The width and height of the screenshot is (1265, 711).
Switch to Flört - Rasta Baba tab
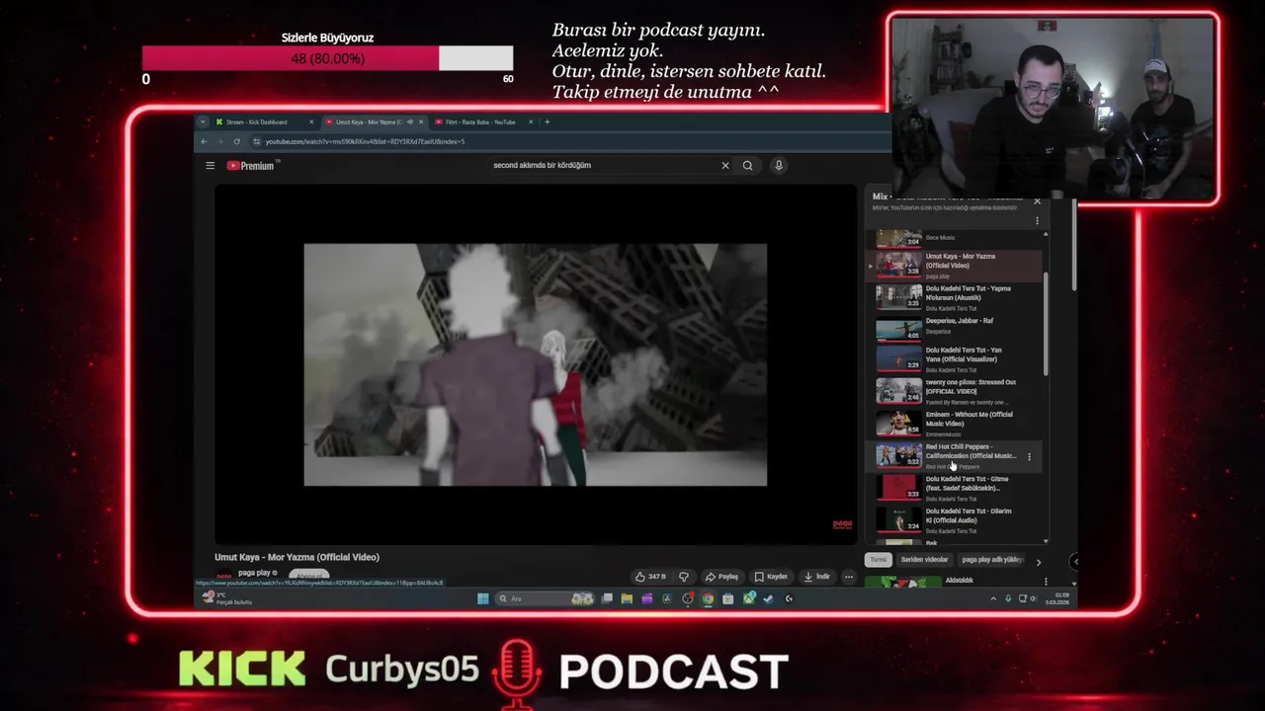click(480, 121)
